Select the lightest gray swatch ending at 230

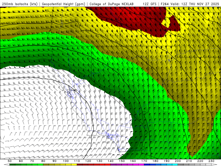pyautogui.click(x=209, y=165)
